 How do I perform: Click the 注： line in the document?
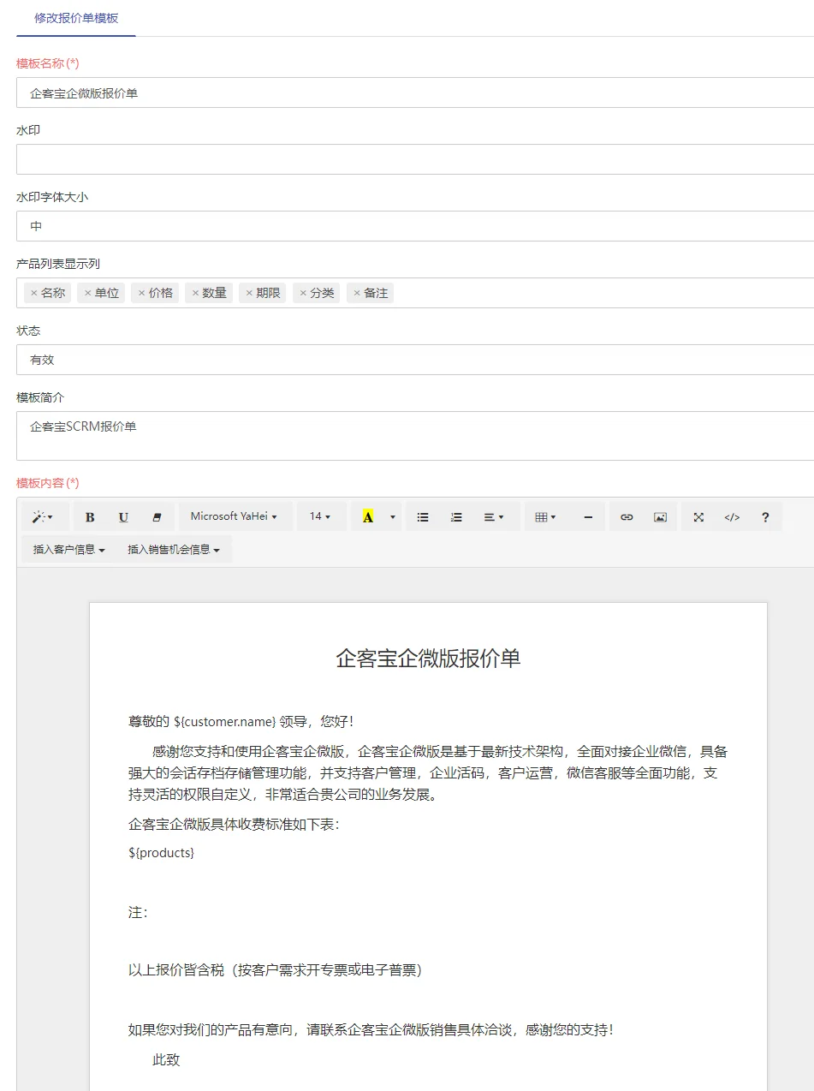138,913
